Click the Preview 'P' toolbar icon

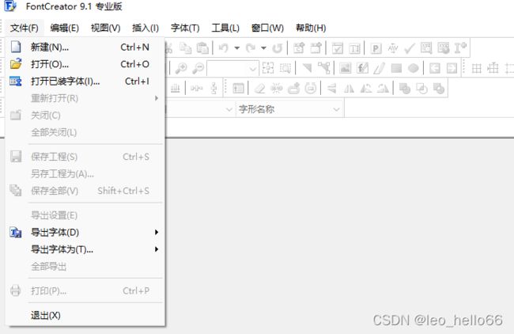click(376, 48)
